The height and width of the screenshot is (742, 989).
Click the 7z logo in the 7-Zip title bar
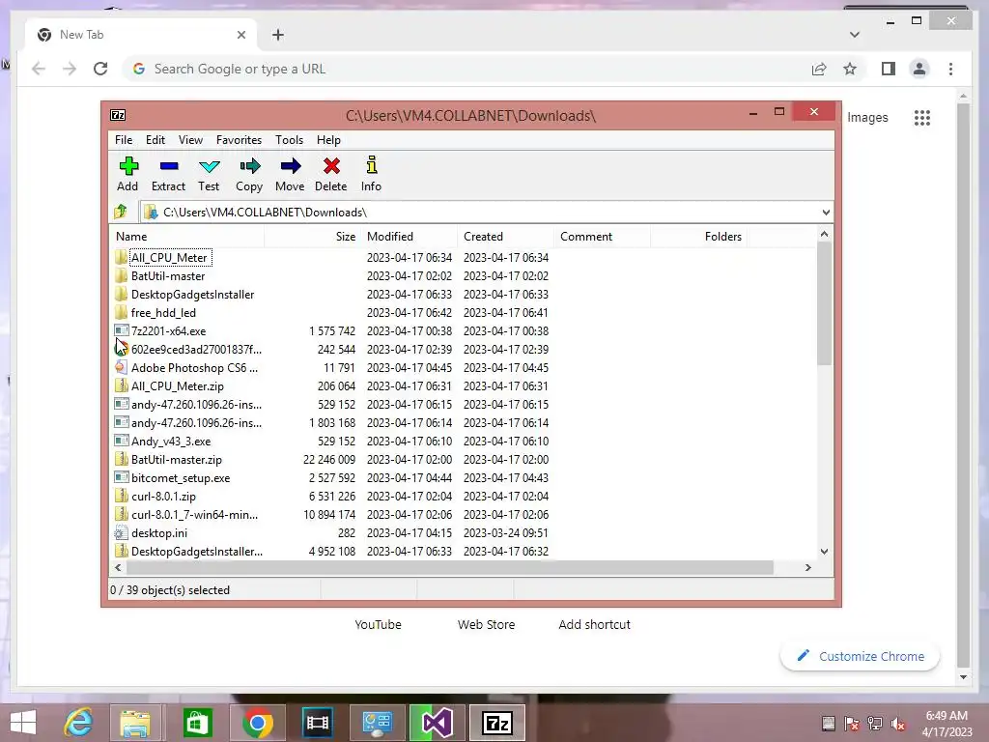point(118,115)
